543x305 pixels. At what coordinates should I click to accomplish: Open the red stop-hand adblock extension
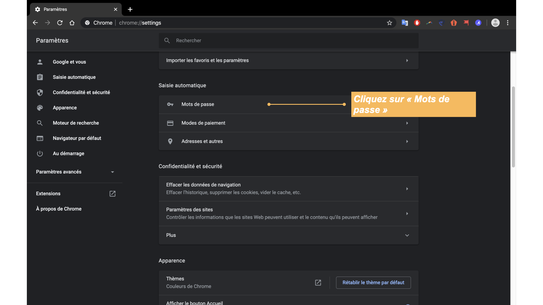tap(417, 23)
